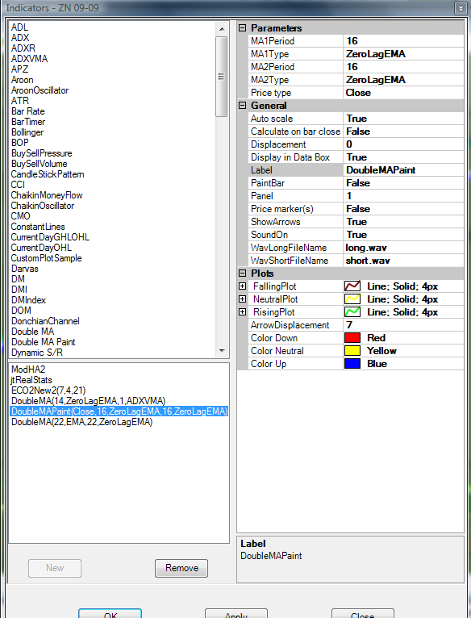Click the Remove button
Image resolution: width=471 pixels, height=618 pixels.
coord(181,568)
